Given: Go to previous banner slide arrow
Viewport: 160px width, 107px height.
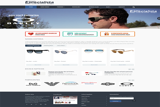Looking at the screenshot, I should click(x=1, y=18).
